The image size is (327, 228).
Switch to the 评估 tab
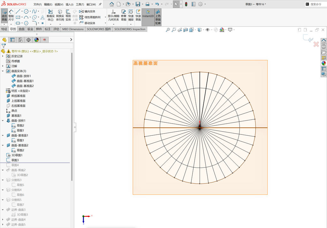tap(56, 29)
